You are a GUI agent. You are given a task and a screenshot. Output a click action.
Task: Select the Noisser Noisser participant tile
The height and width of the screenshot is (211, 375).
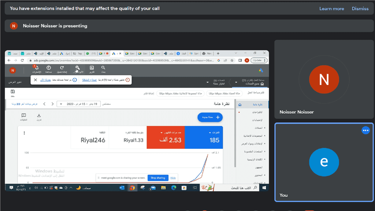tap(324, 79)
